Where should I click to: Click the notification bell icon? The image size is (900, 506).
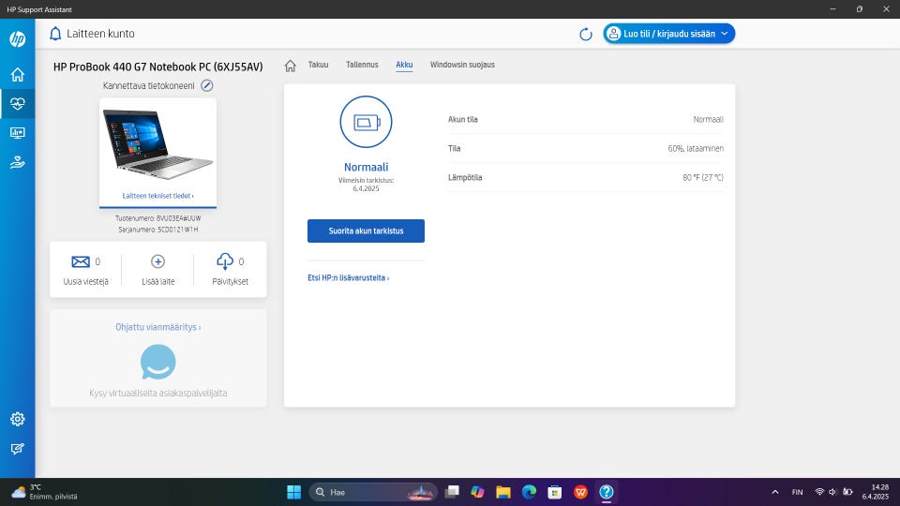[55, 34]
